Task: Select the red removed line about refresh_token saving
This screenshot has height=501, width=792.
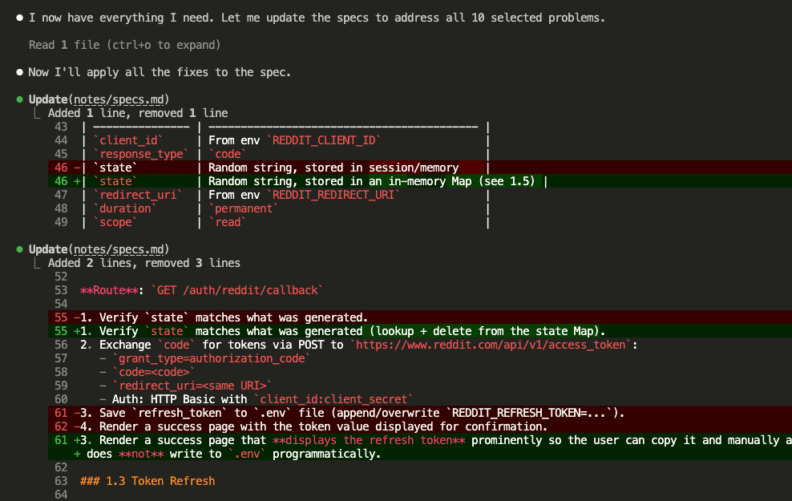Action: click(x=321, y=412)
